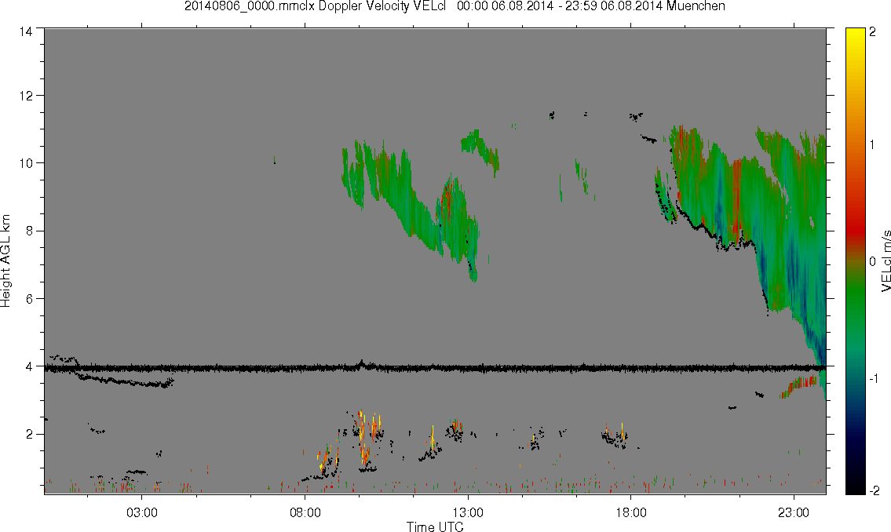Click the black horizontal line at 4 km
891x532 pixels.
435,369
